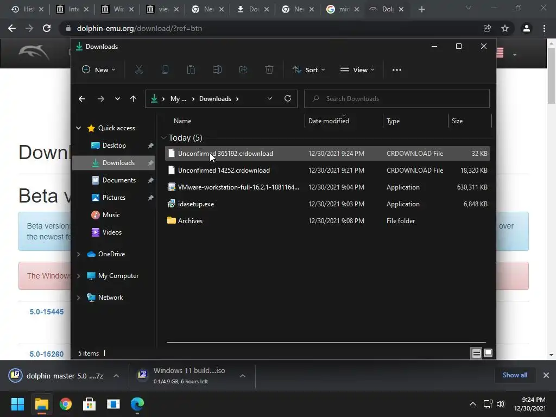
Task: Select Music in navigation pane
Action: pos(114,215)
